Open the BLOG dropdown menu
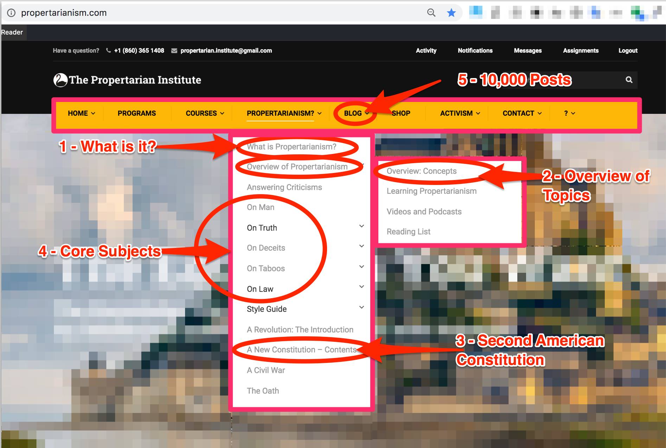The image size is (666, 448). (356, 113)
